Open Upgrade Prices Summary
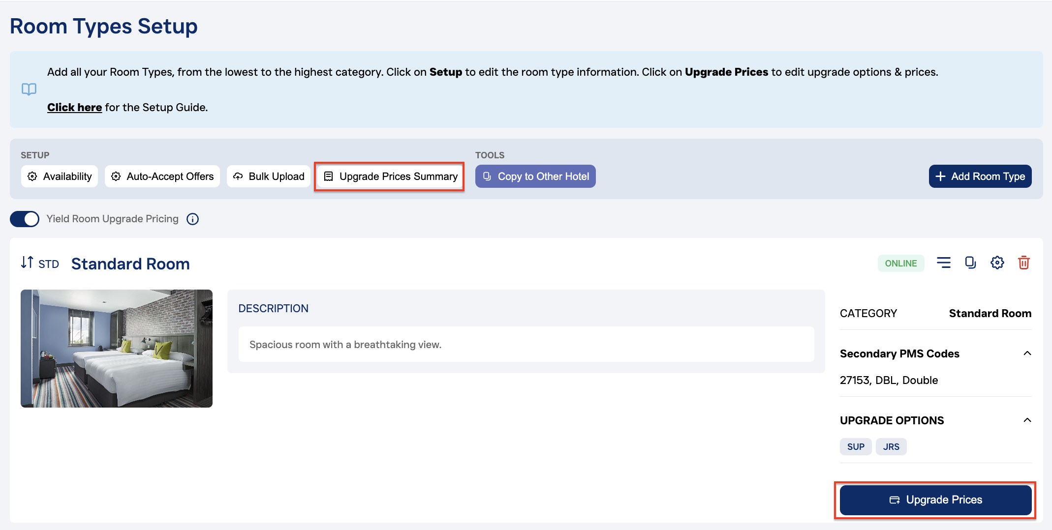The width and height of the screenshot is (1052, 530). [390, 177]
